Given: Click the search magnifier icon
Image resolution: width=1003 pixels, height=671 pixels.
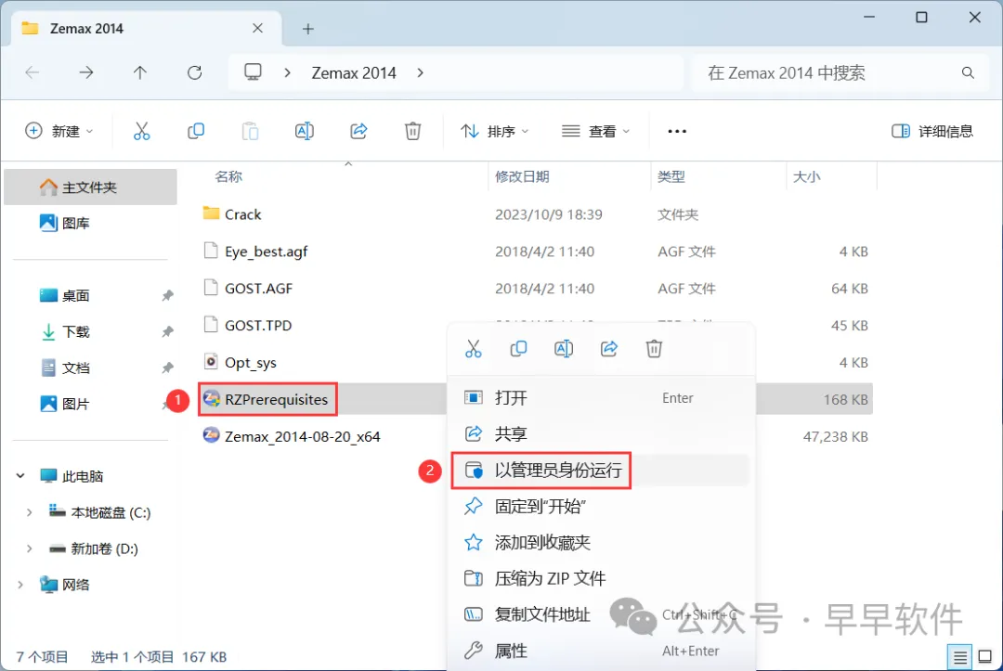Looking at the screenshot, I should (968, 72).
